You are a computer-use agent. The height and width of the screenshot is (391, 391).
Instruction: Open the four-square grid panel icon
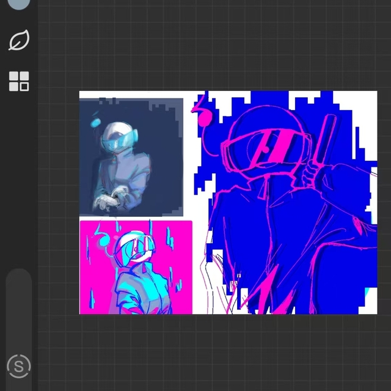pyautogui.click(x=19, y=81)
